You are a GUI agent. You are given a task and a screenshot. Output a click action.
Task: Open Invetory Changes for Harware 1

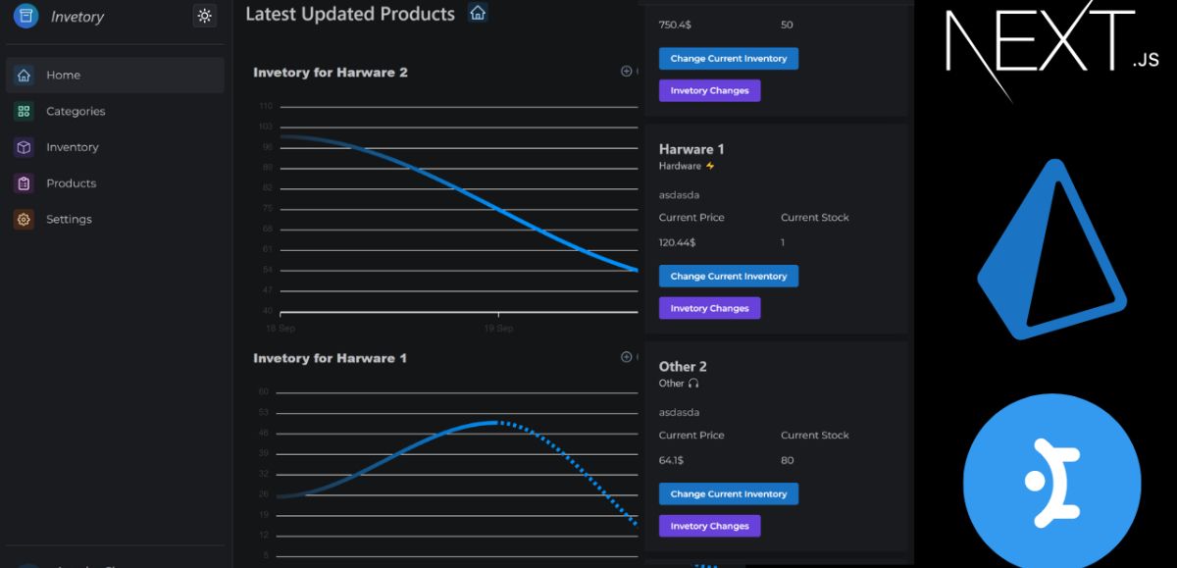[709, 309]
